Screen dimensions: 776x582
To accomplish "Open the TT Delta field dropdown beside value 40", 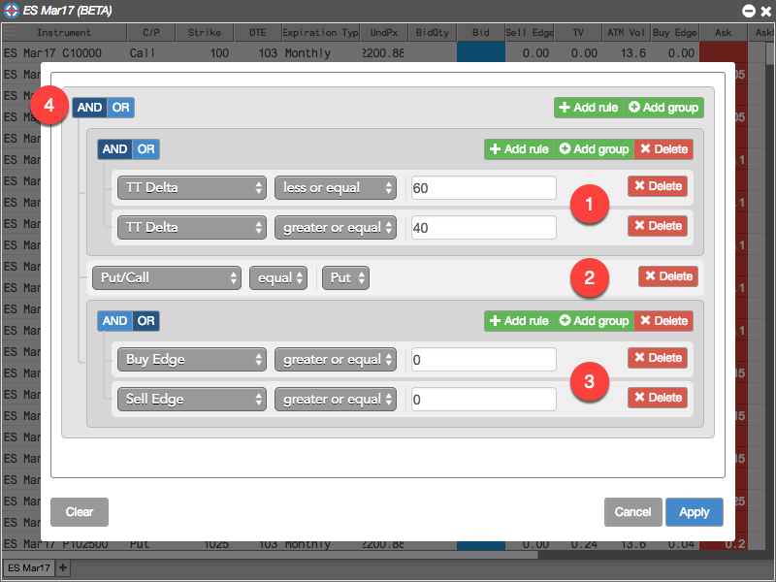I will 192,227.
